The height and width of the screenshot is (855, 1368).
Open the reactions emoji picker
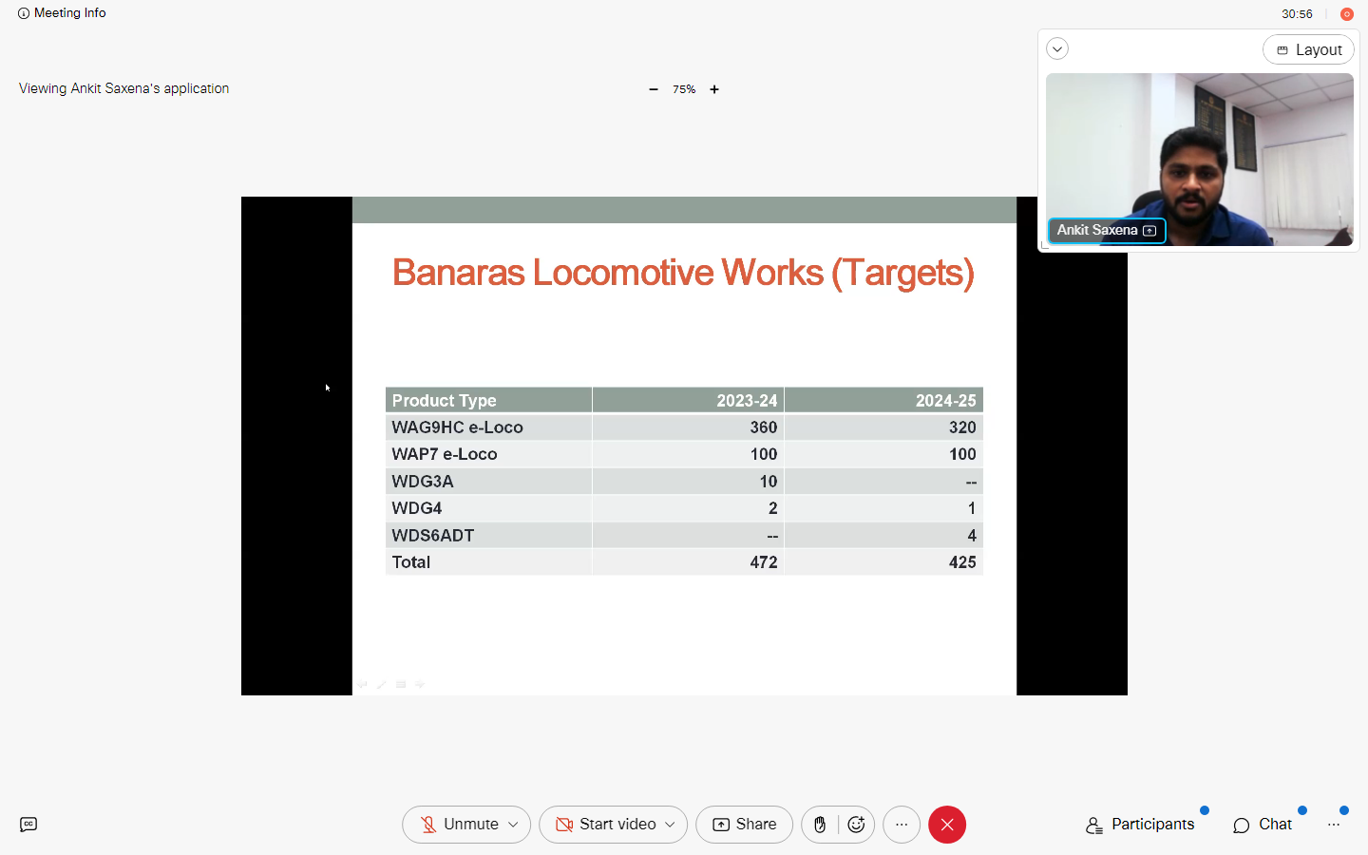[x=856, y=825]
